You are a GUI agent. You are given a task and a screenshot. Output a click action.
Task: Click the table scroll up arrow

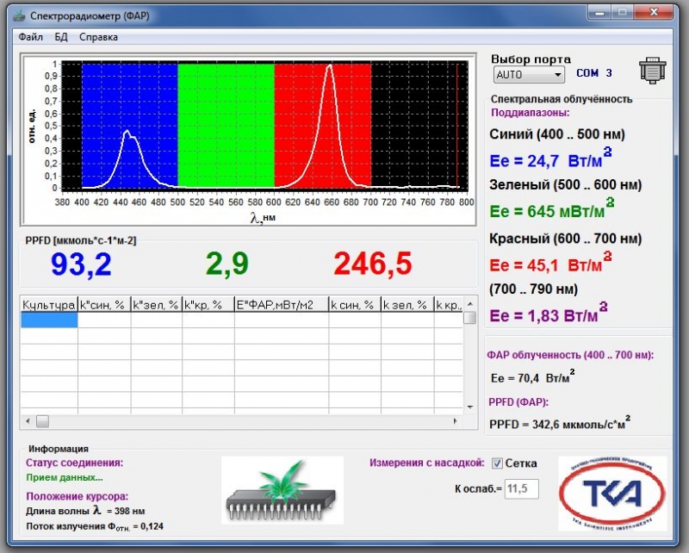point(469,304)
